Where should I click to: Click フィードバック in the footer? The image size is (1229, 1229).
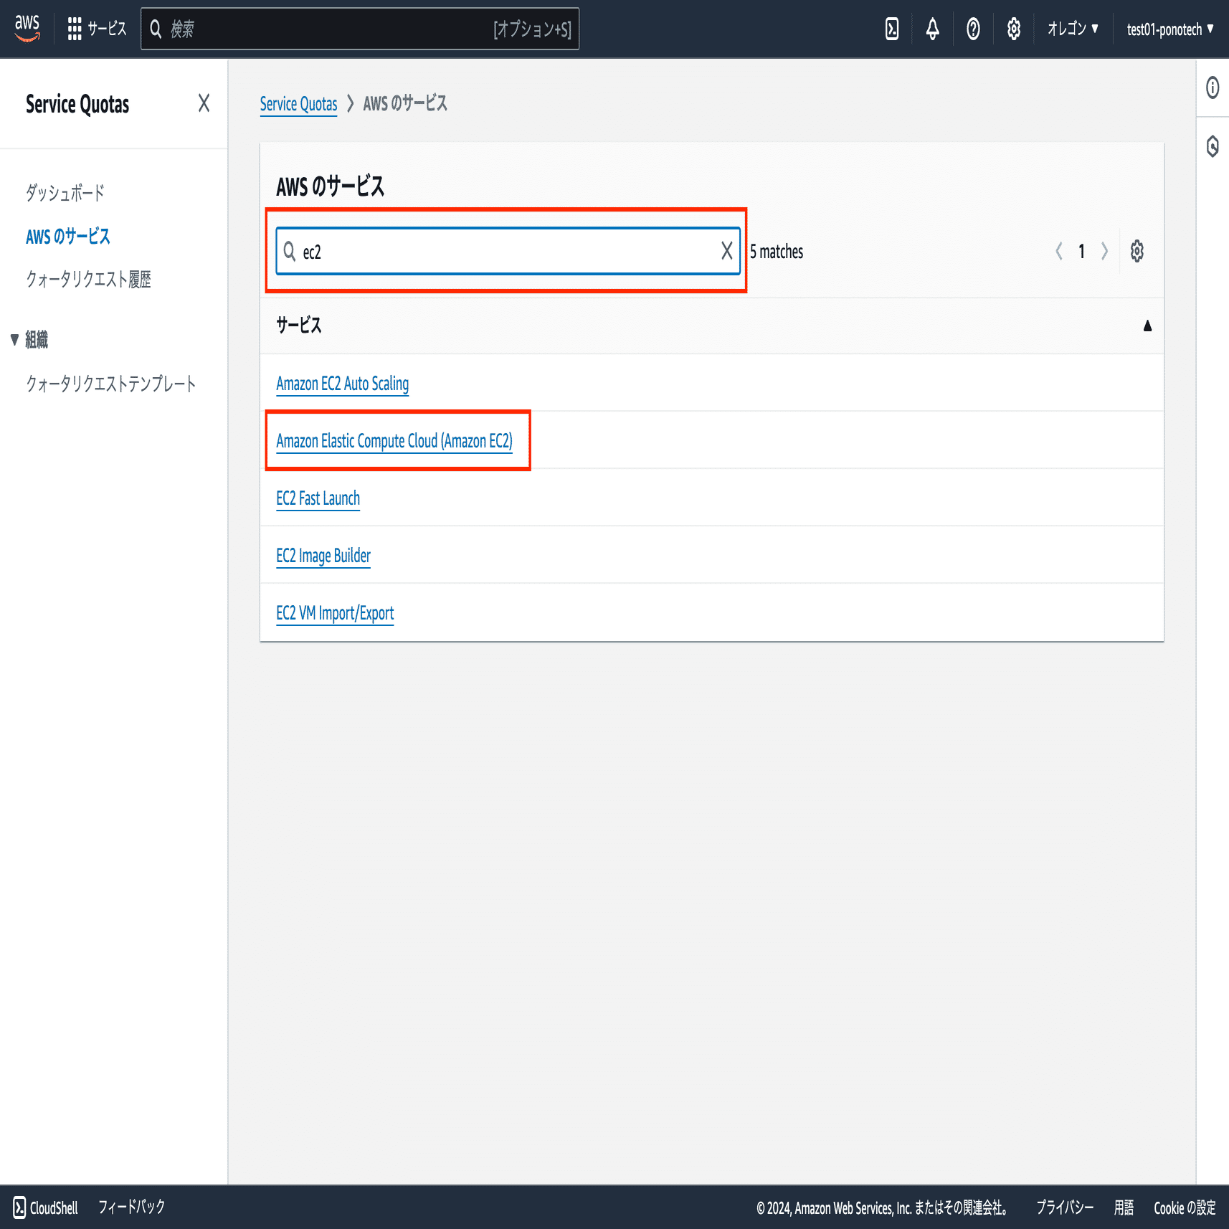point(131,1207)
